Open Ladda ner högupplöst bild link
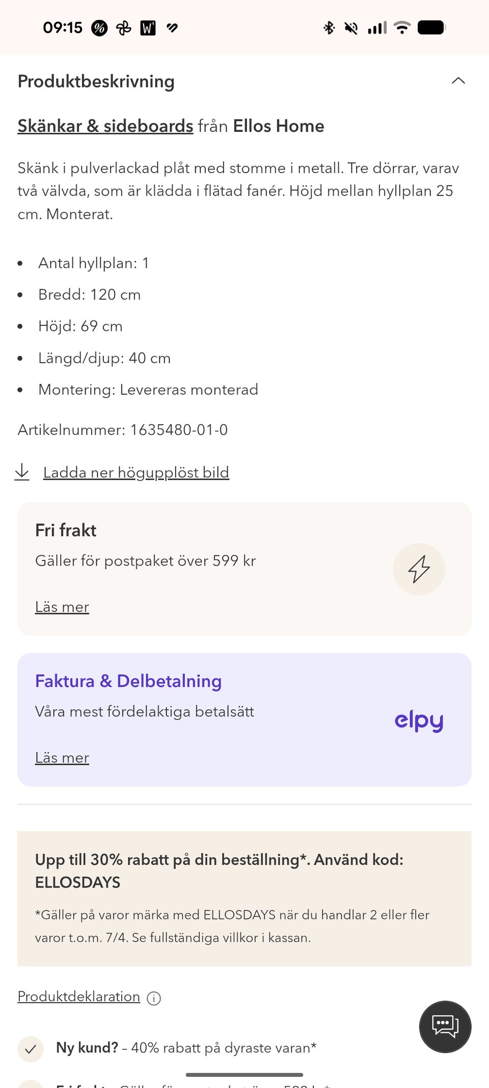Screen dimensions: 489x1088 (136, 472)
